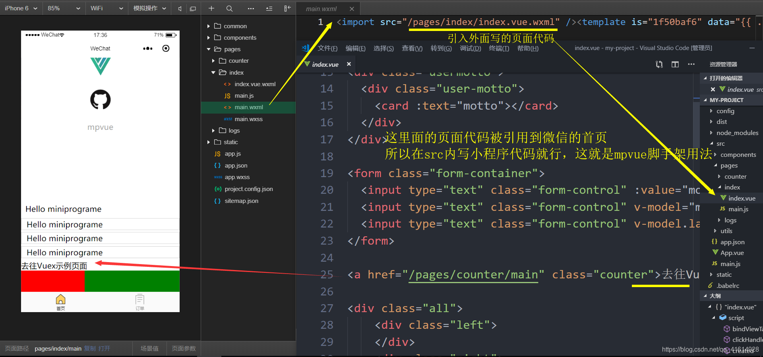
Task: Click the search magnifier icon in file panel
Action: pyautogui.click(x=229, y=8)
